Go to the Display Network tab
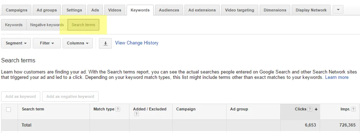The width and height of the screenshot is (360, 133). [x=311, y=10]
